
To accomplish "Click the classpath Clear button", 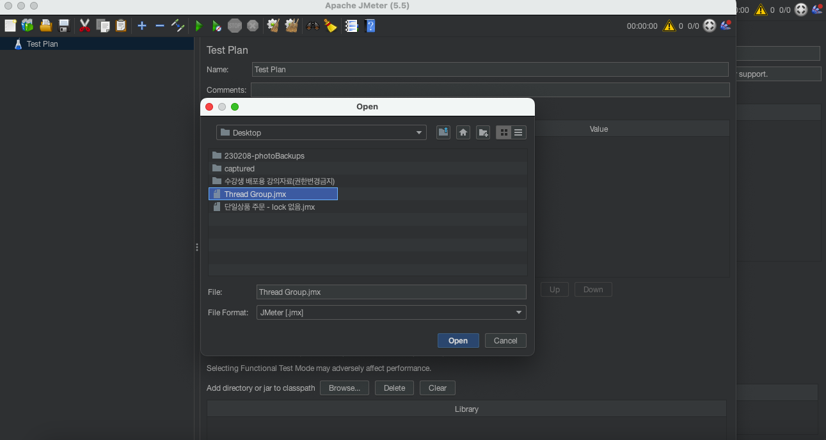I will tap(438, 388).
